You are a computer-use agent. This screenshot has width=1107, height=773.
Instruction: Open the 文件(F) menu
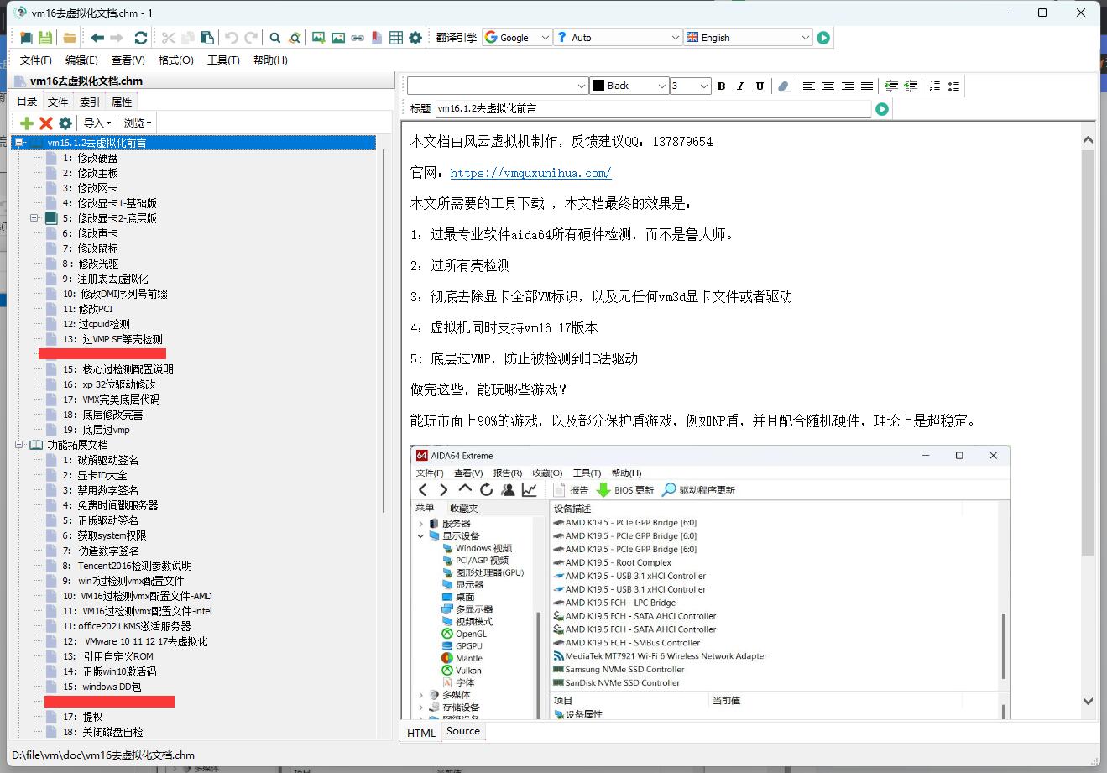(x=36, y=60)
